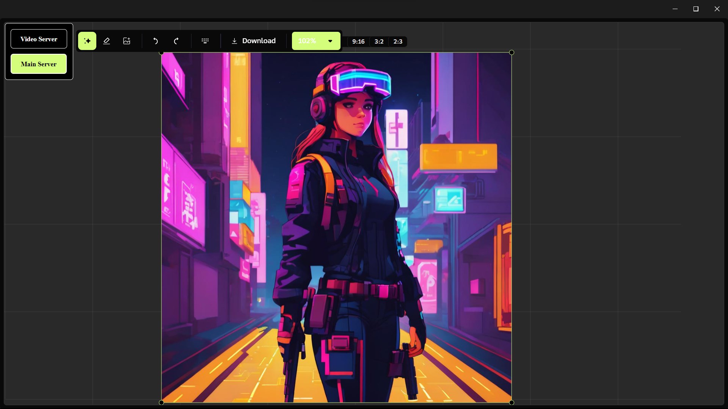The image size is (728, 409).
Task: Undo the last action
Action: point(155,41)
